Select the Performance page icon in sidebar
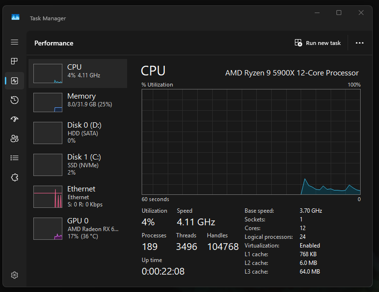This screenshot has width=379, height=292. pyautogui.click(x=15, y=81)
